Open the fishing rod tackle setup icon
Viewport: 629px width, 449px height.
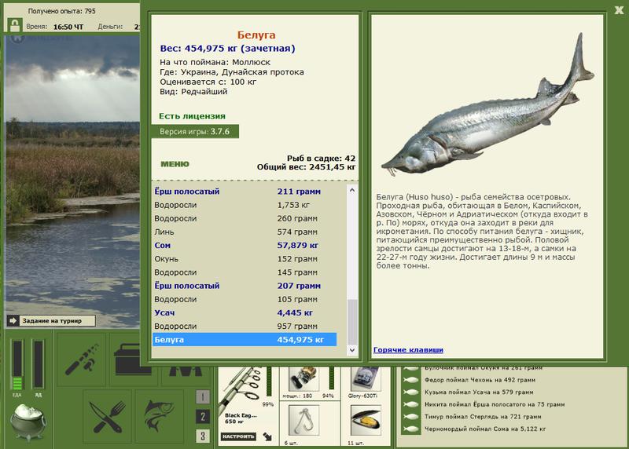tap(82, 359)
